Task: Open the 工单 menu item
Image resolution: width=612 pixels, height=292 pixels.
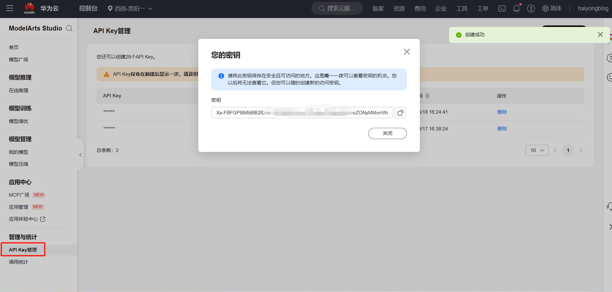Action: tap(483, 8)
